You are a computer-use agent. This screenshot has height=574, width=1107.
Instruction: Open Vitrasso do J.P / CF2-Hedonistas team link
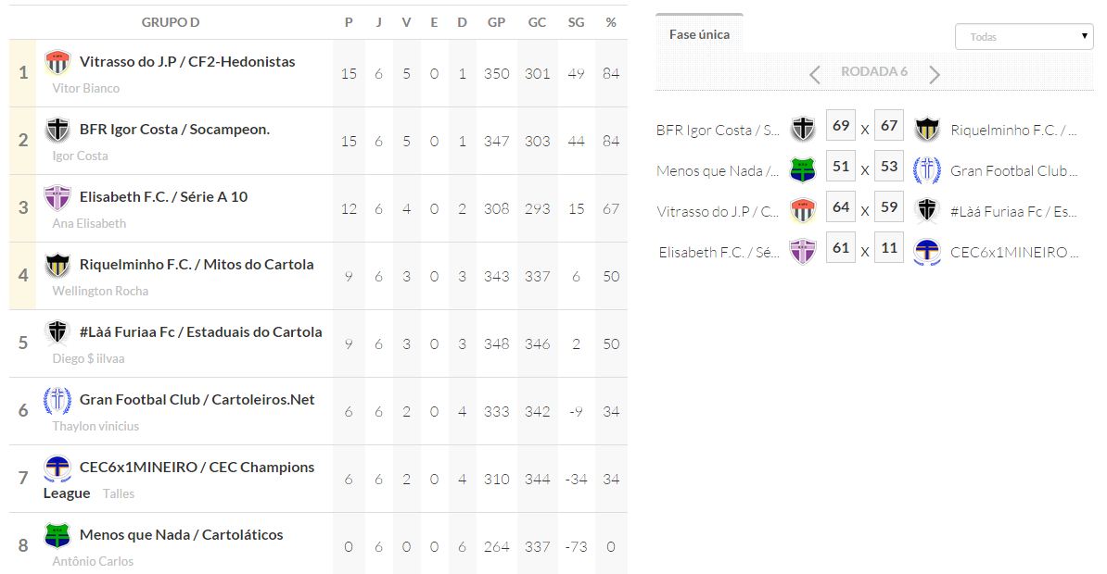(x=187, y=62)
